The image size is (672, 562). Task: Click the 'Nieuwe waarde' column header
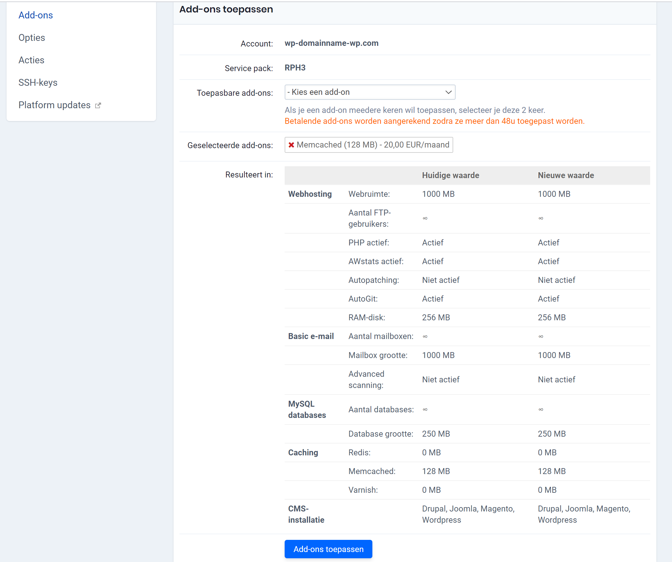[x=566, y=175]
